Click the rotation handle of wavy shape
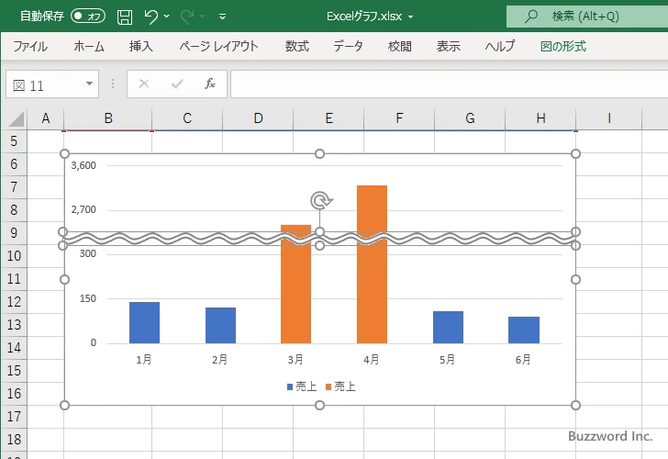This screenshot has width=668, height=459. 321,201
